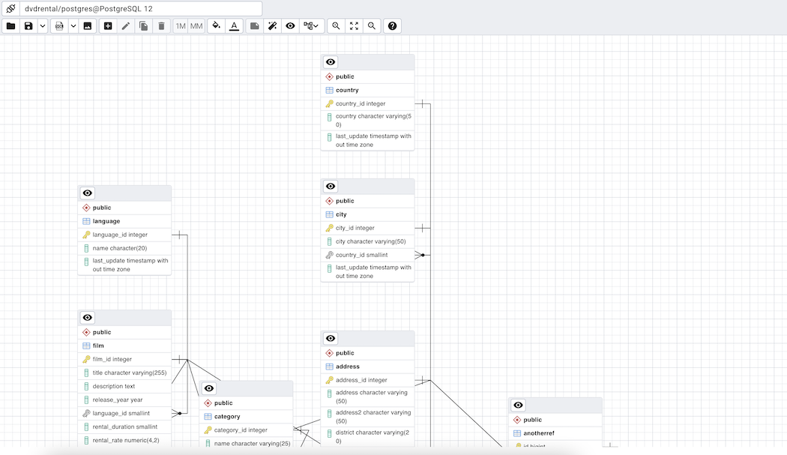Hide column details of the film table
787x455 pixels.
tap(87, 317)
